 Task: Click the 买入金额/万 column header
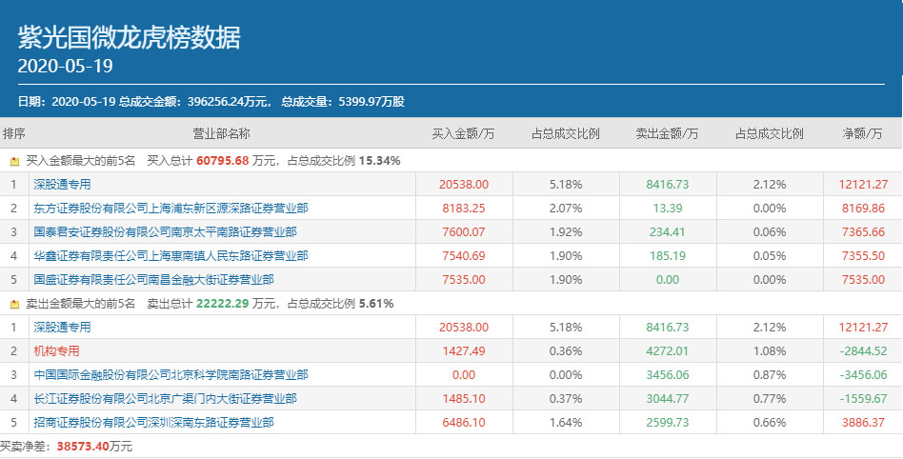click(x=463, y=134)
